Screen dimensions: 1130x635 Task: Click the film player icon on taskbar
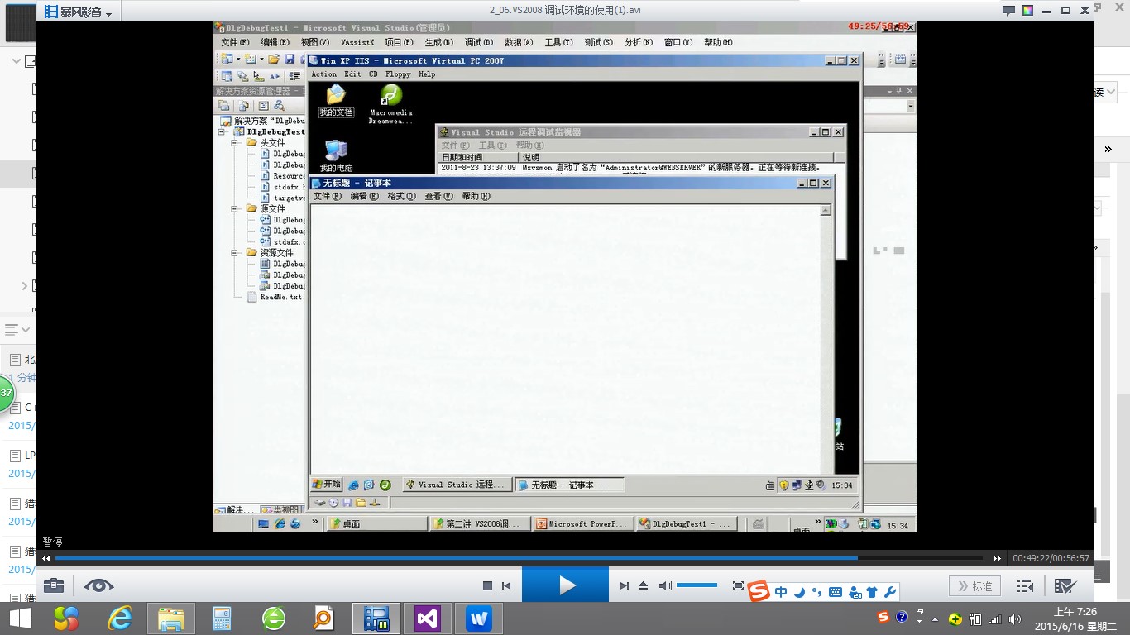376,618
